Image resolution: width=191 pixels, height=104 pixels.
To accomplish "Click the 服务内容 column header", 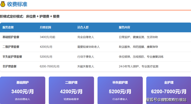I will [x=124, y=27].
